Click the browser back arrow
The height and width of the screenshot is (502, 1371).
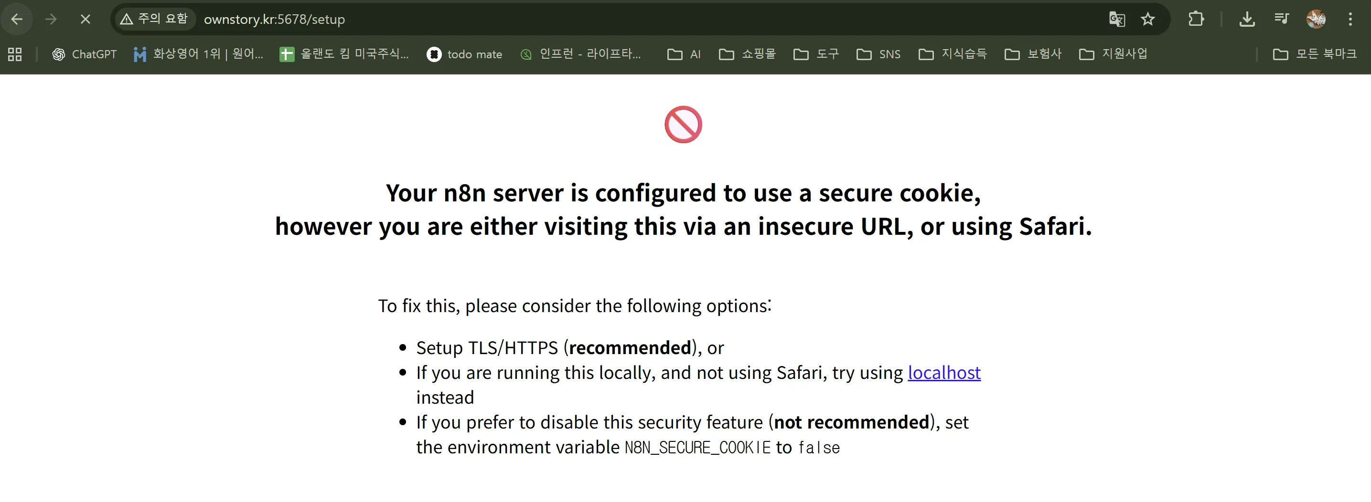(x=17, y=20)
